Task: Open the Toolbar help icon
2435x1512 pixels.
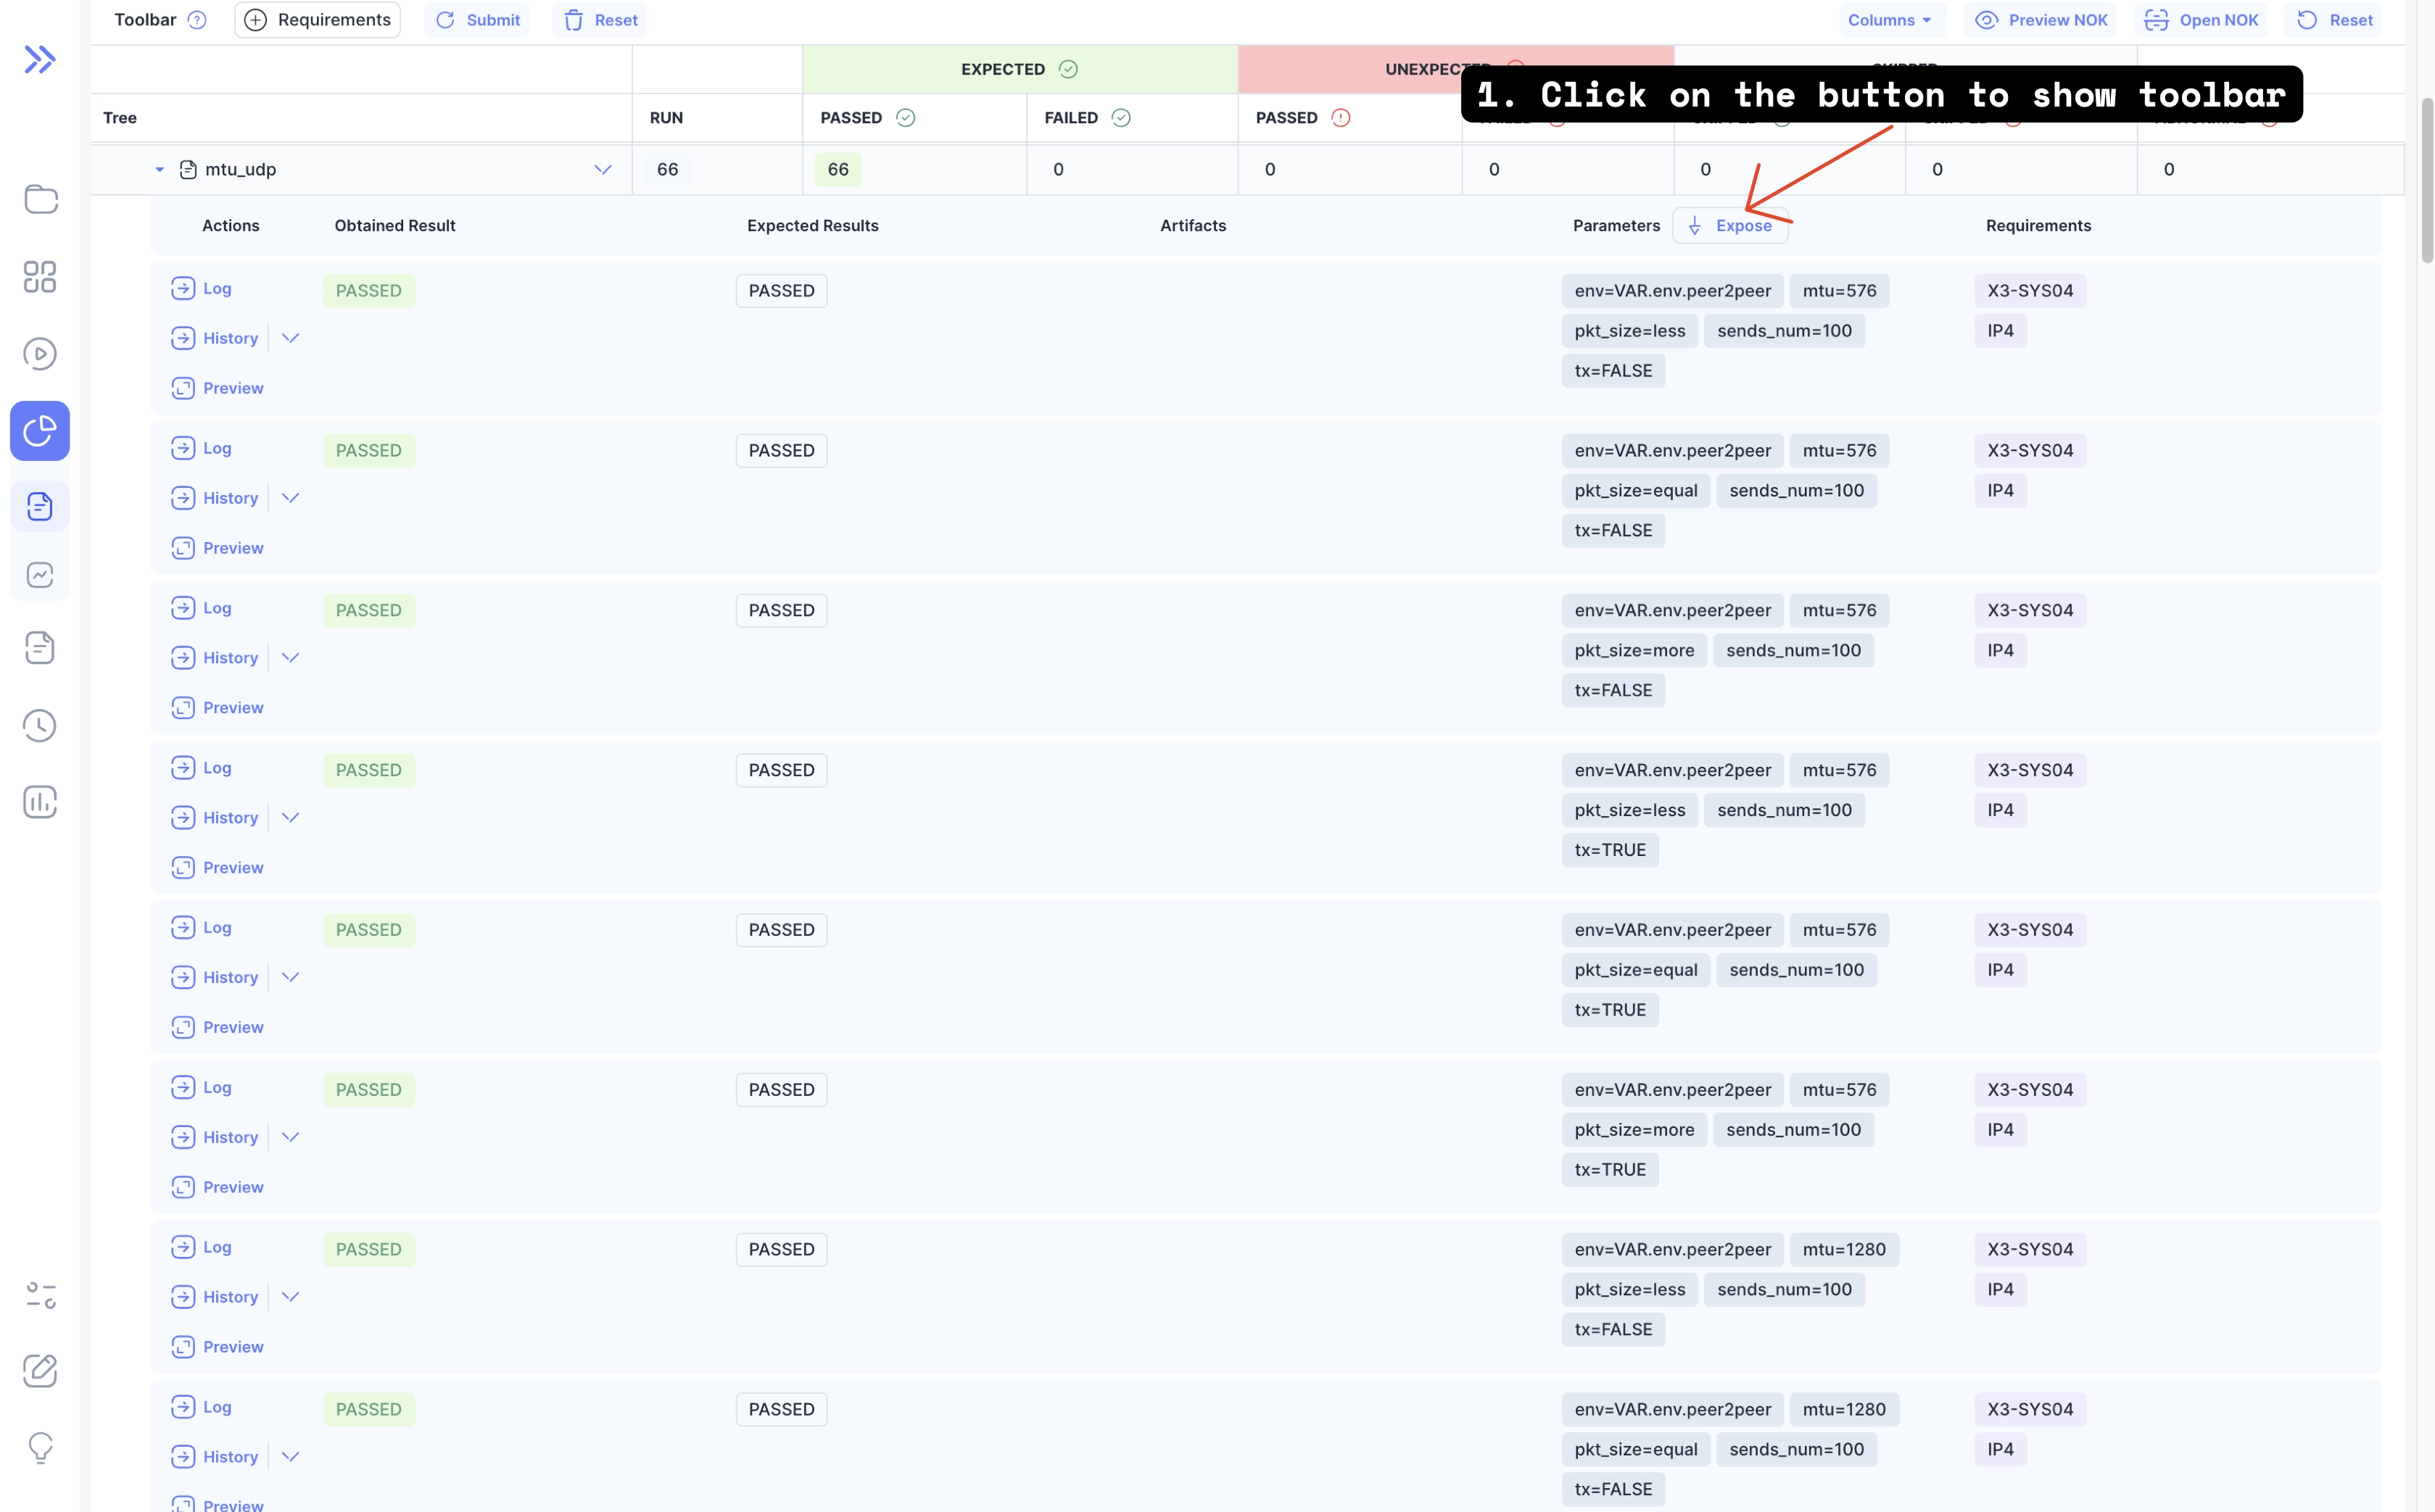Action: 197,19
